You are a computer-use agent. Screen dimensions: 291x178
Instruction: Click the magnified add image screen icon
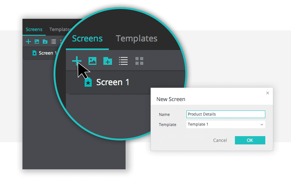92,61
